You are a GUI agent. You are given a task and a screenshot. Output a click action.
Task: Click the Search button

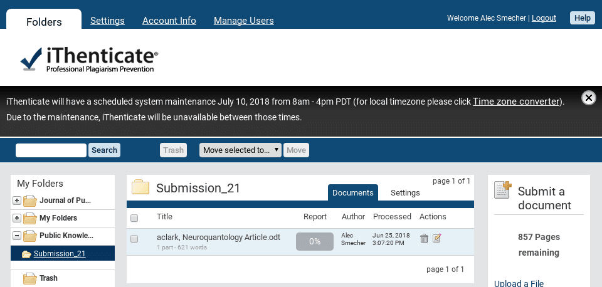coord(104,150)
